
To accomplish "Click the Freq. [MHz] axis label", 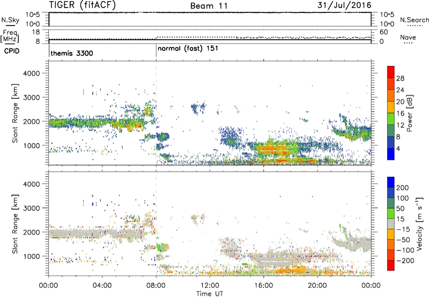I will coord(10,36).
